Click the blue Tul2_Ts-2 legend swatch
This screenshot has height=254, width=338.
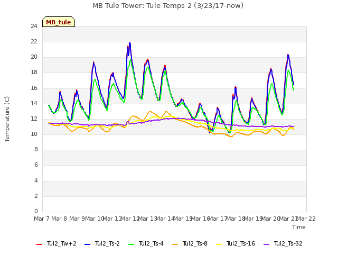coord(87,244)
